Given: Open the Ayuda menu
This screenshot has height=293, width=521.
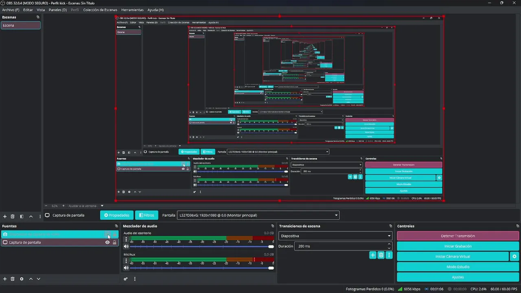Looking at the screenshot, I should point(155,10).
